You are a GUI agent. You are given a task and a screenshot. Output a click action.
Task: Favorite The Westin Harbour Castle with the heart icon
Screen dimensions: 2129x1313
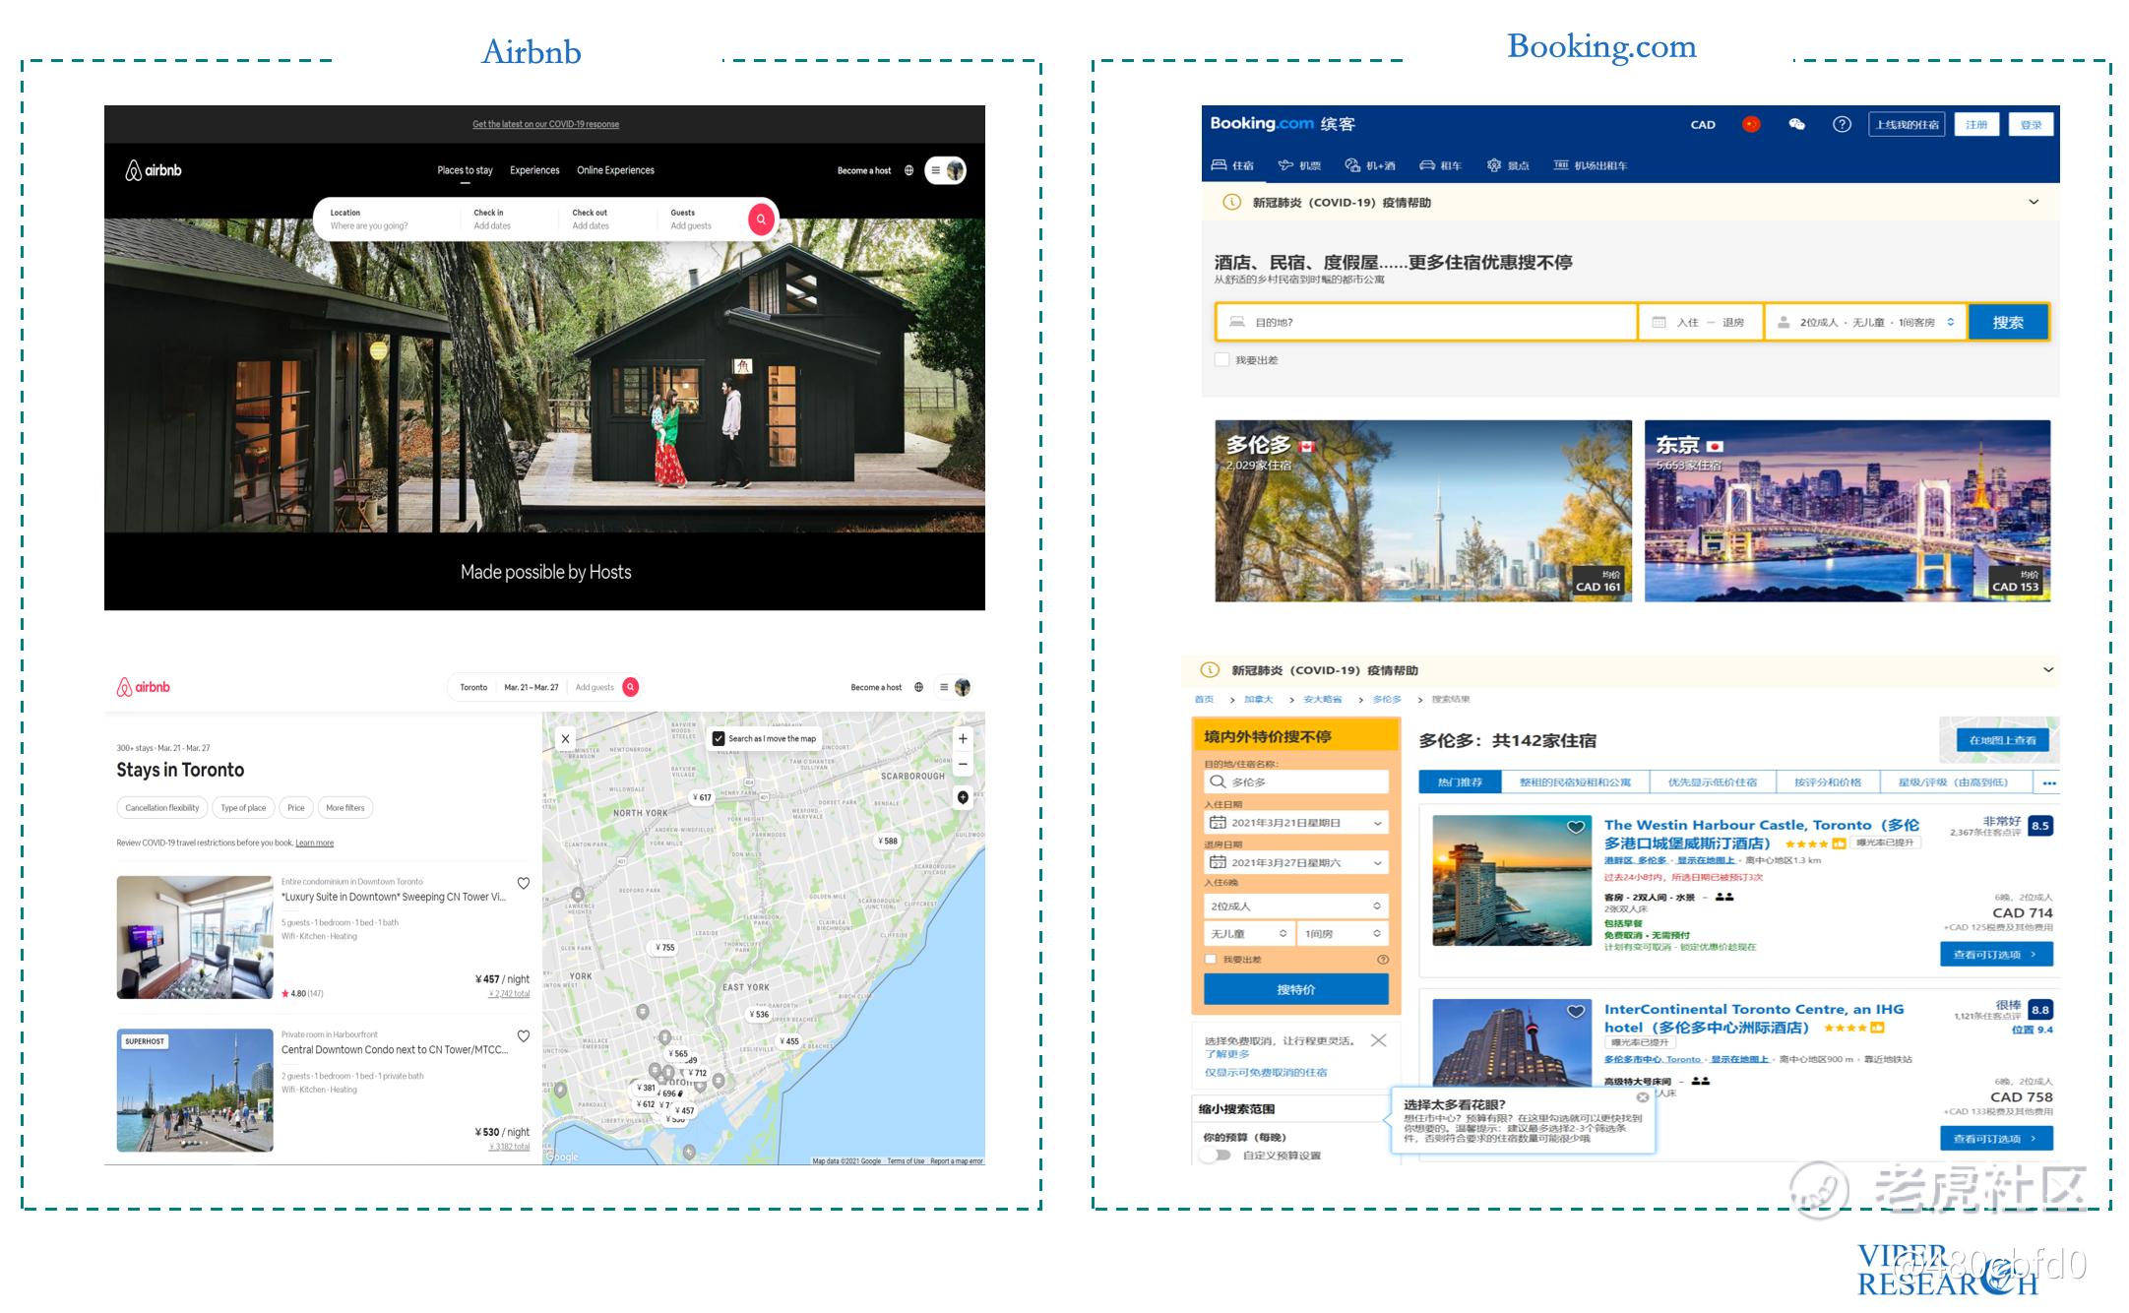(1576, 827)
